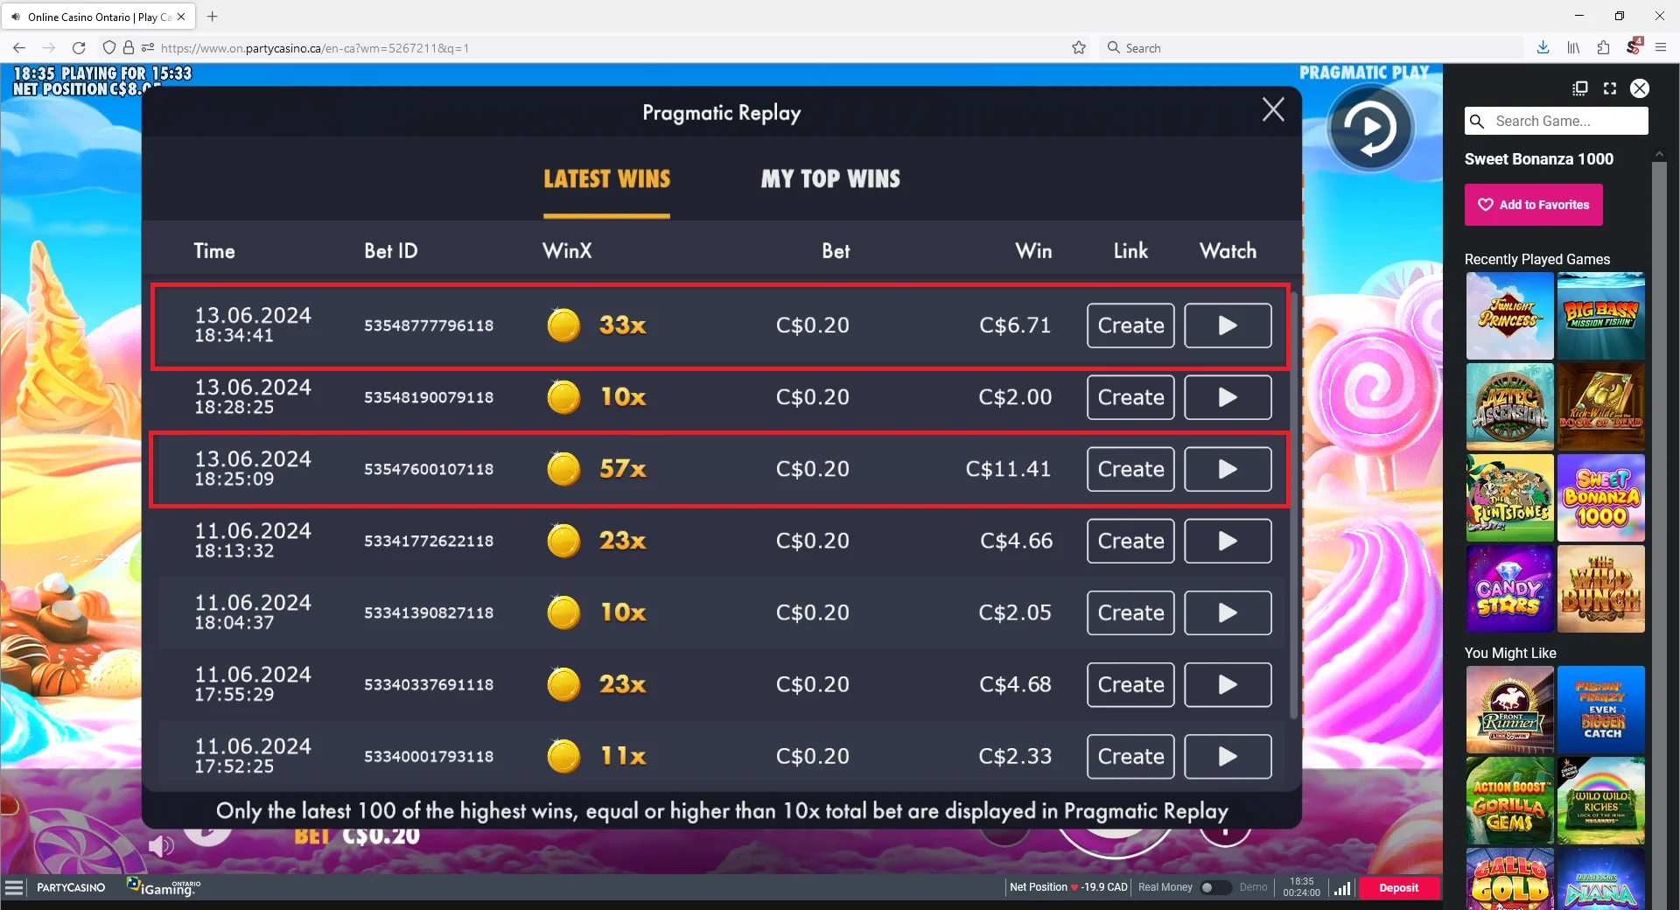1680x910 pixels.
Task: Switch to the MY TOP WINS tab
Action: coord(830,179)
